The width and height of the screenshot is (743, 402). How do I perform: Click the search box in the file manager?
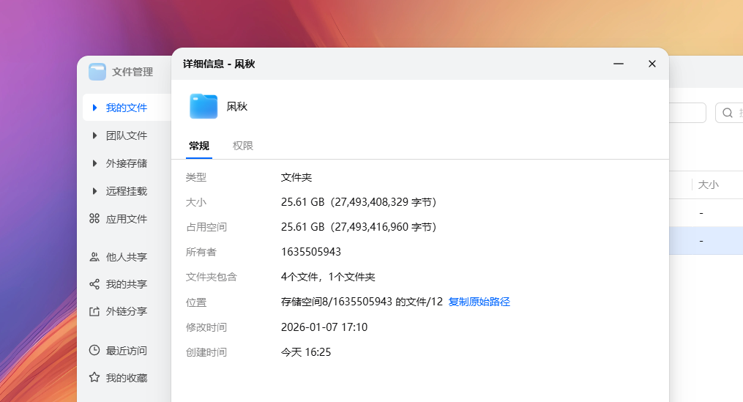point(729,113)
